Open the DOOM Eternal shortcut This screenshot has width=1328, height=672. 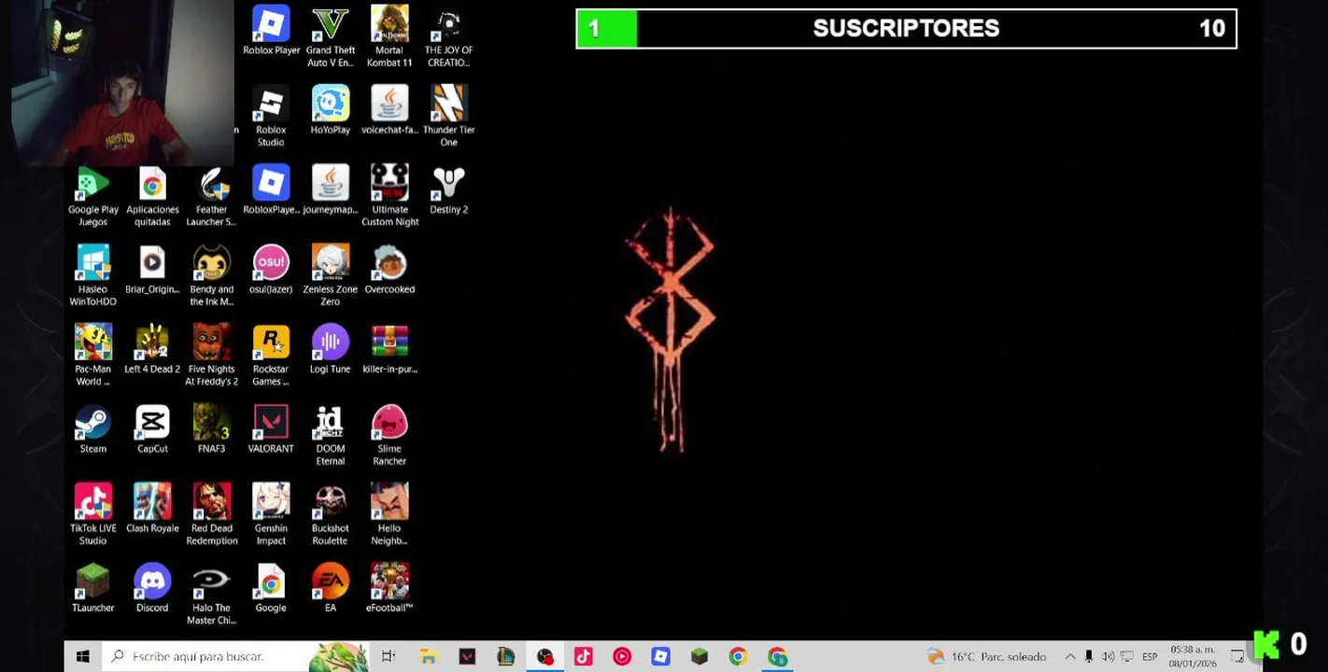point(330,435)
